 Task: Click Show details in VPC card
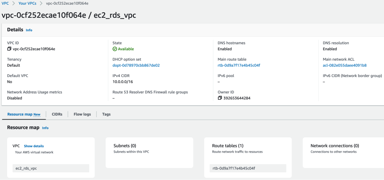tap(34, 146)
